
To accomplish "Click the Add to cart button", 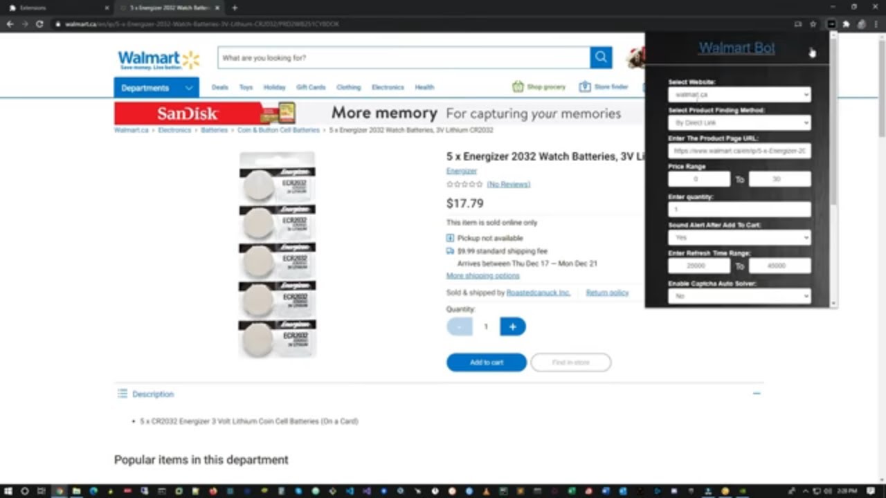I will 487,362.
